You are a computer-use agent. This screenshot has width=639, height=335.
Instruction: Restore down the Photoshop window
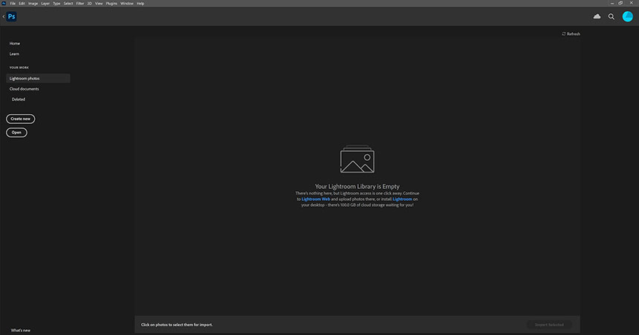pos(620,3)
